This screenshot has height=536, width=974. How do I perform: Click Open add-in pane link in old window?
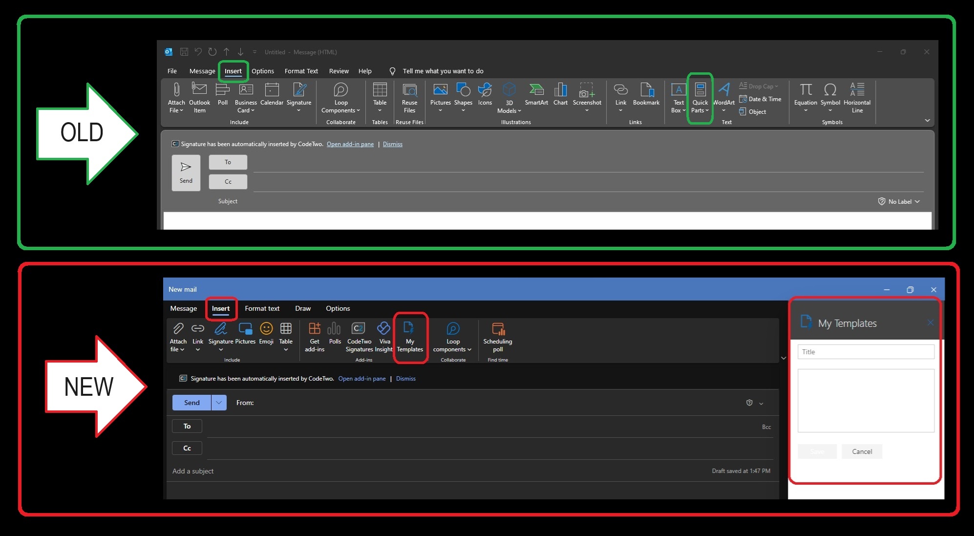click(x=350, y=144)
